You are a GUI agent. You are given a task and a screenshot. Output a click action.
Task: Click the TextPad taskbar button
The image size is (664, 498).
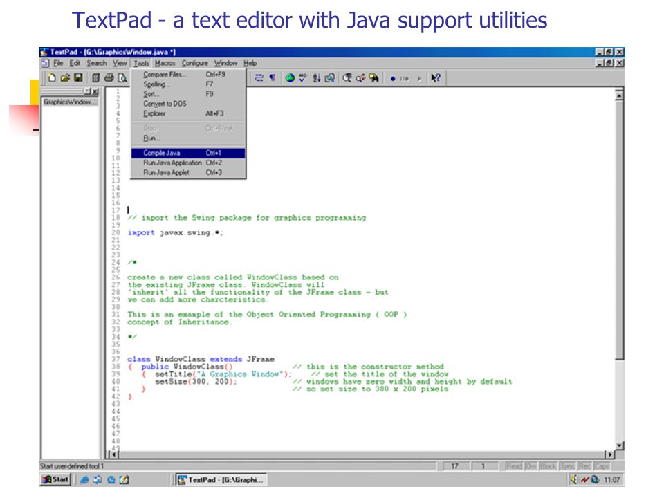click(221, 479)
